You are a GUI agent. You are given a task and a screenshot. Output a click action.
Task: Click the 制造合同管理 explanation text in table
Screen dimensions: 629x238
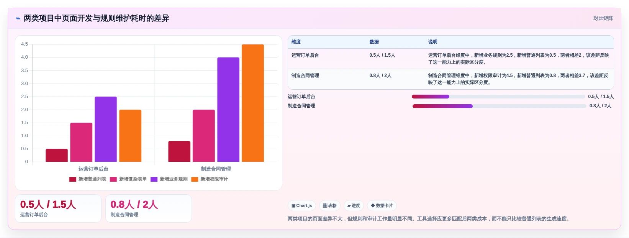click(x=519, y=79)
